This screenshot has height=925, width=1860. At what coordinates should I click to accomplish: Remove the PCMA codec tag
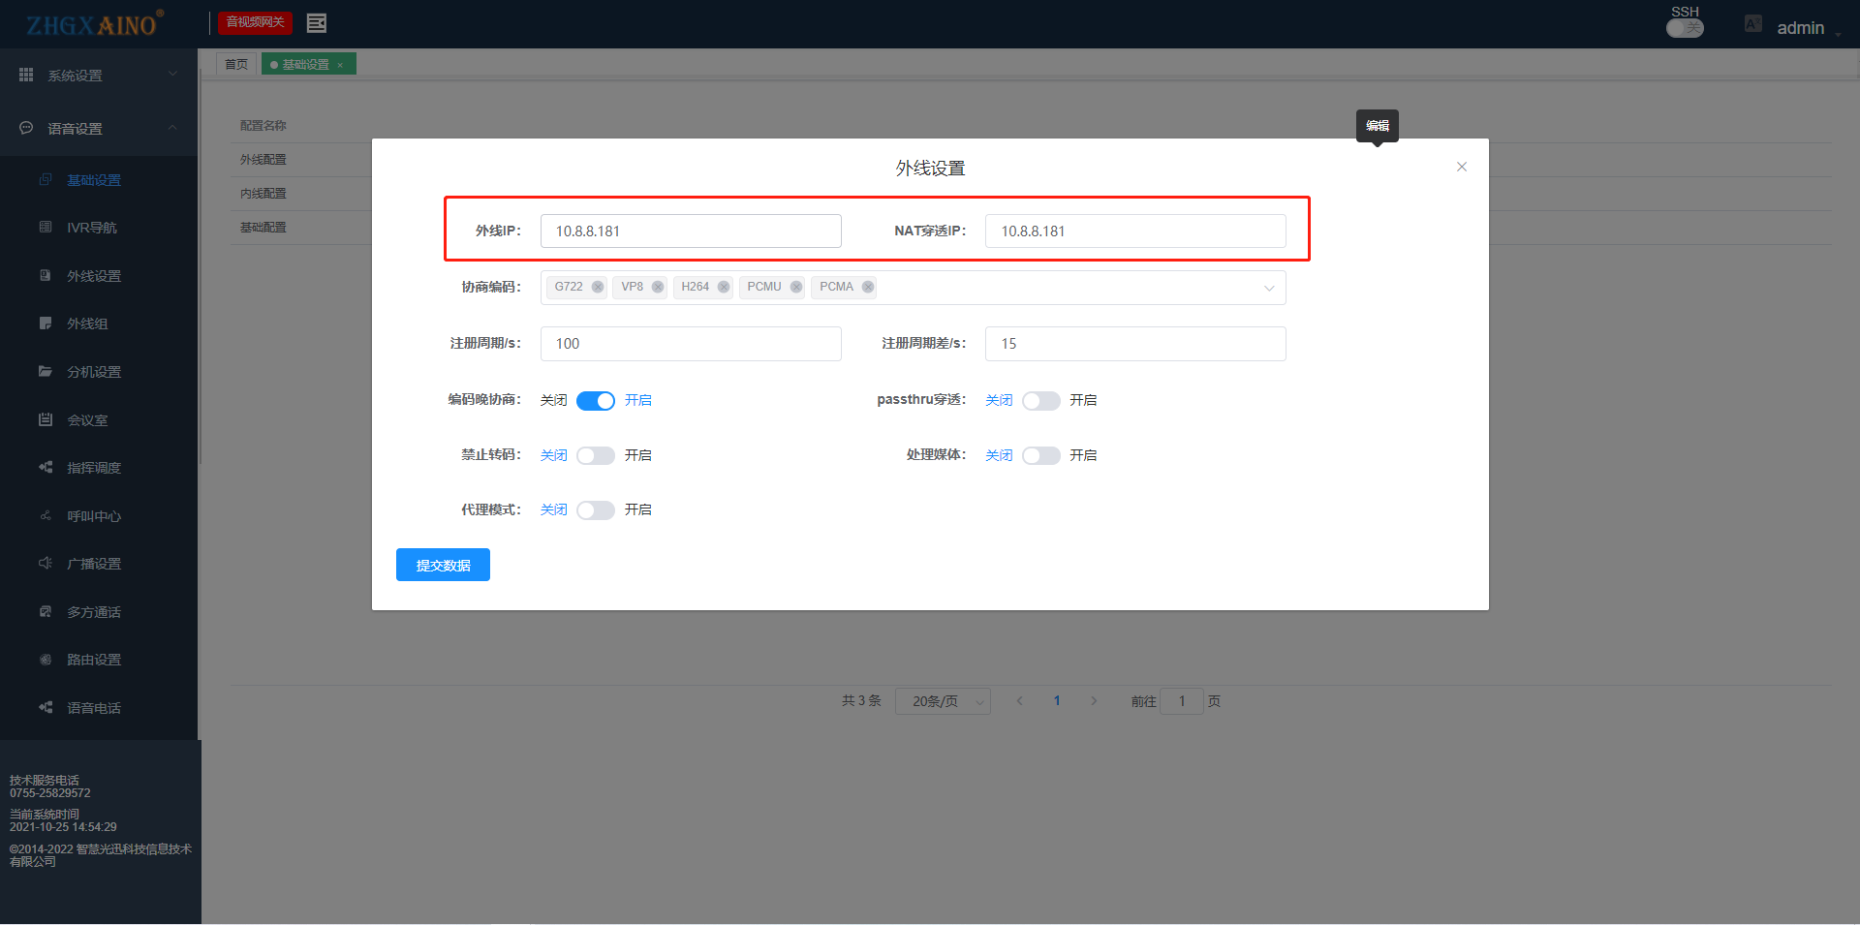(x=868, y=287)
